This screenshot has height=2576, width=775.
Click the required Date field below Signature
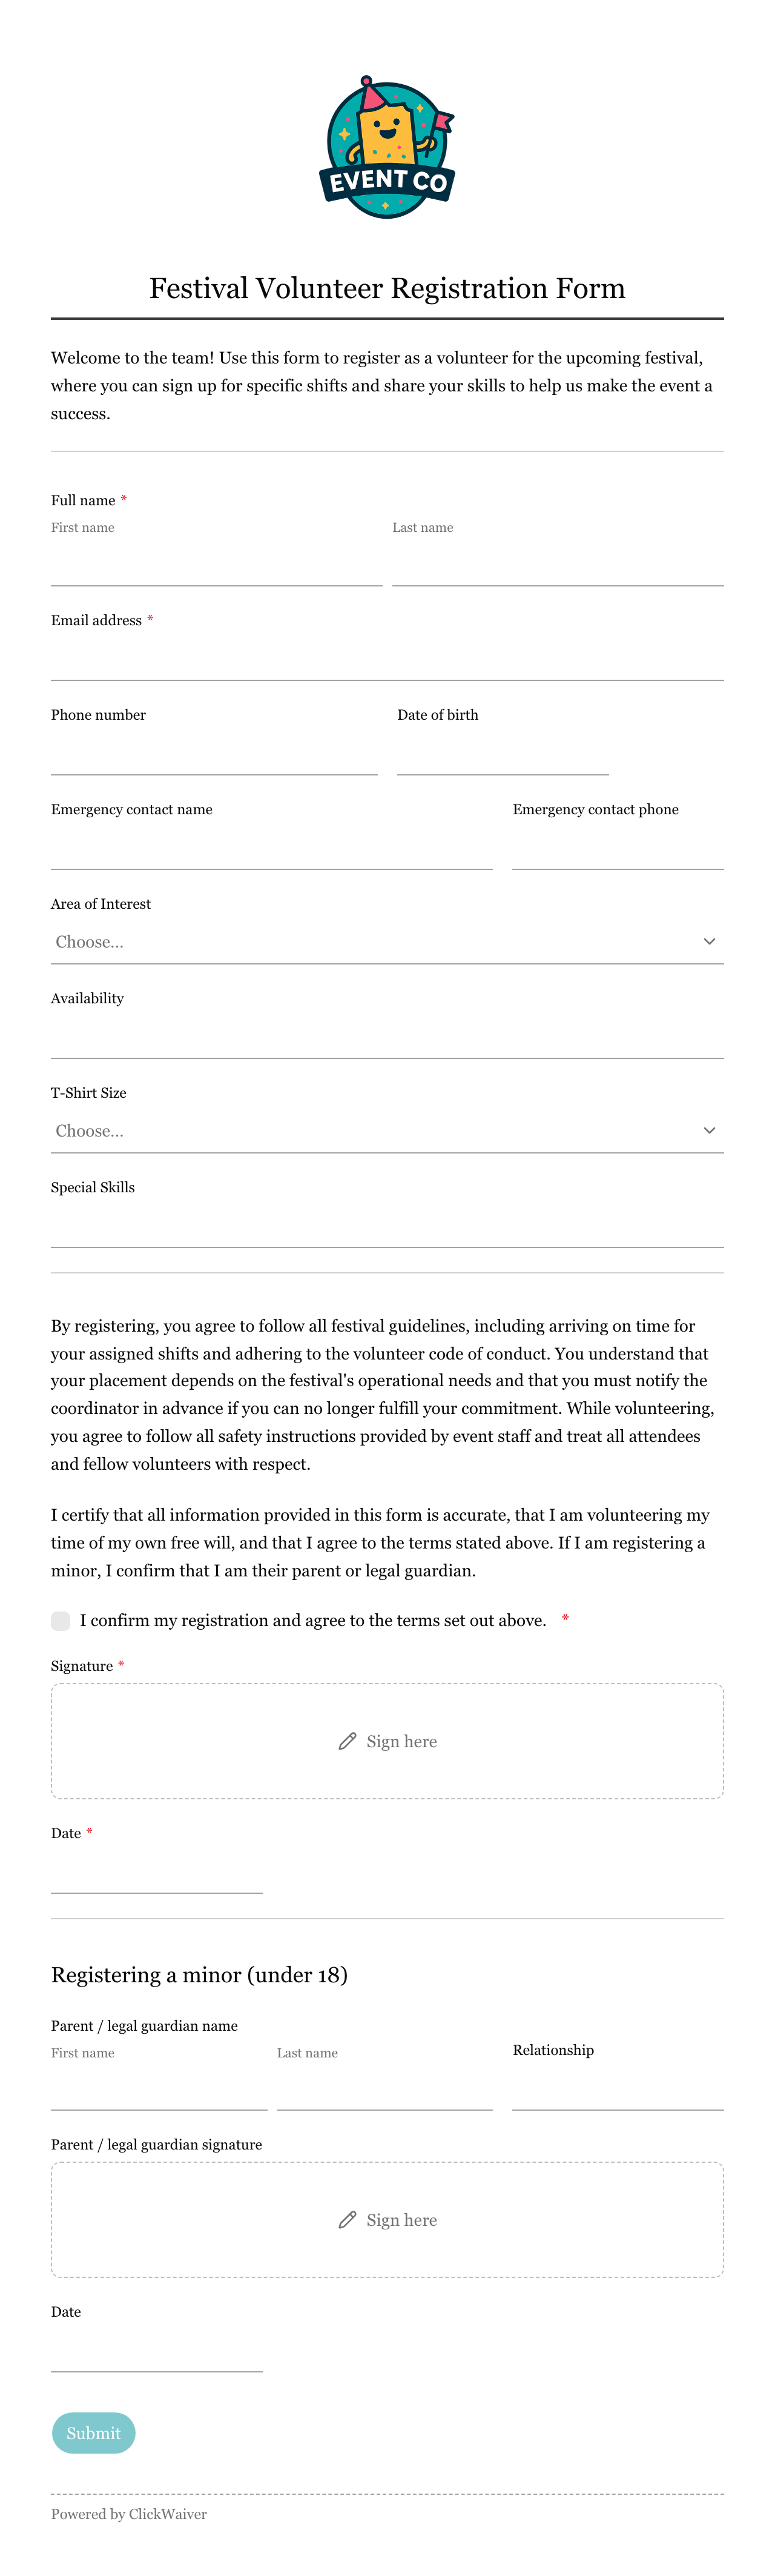[157, 1872]
